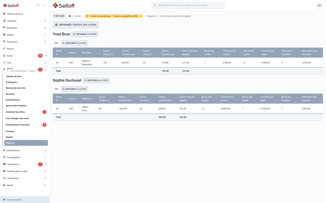Click the Marketing flag icon
The height and width of the screenshot is (203, 326).
(4, 28)
